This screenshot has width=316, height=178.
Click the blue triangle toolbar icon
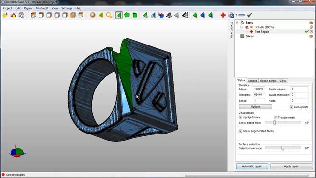click(203, 15)
